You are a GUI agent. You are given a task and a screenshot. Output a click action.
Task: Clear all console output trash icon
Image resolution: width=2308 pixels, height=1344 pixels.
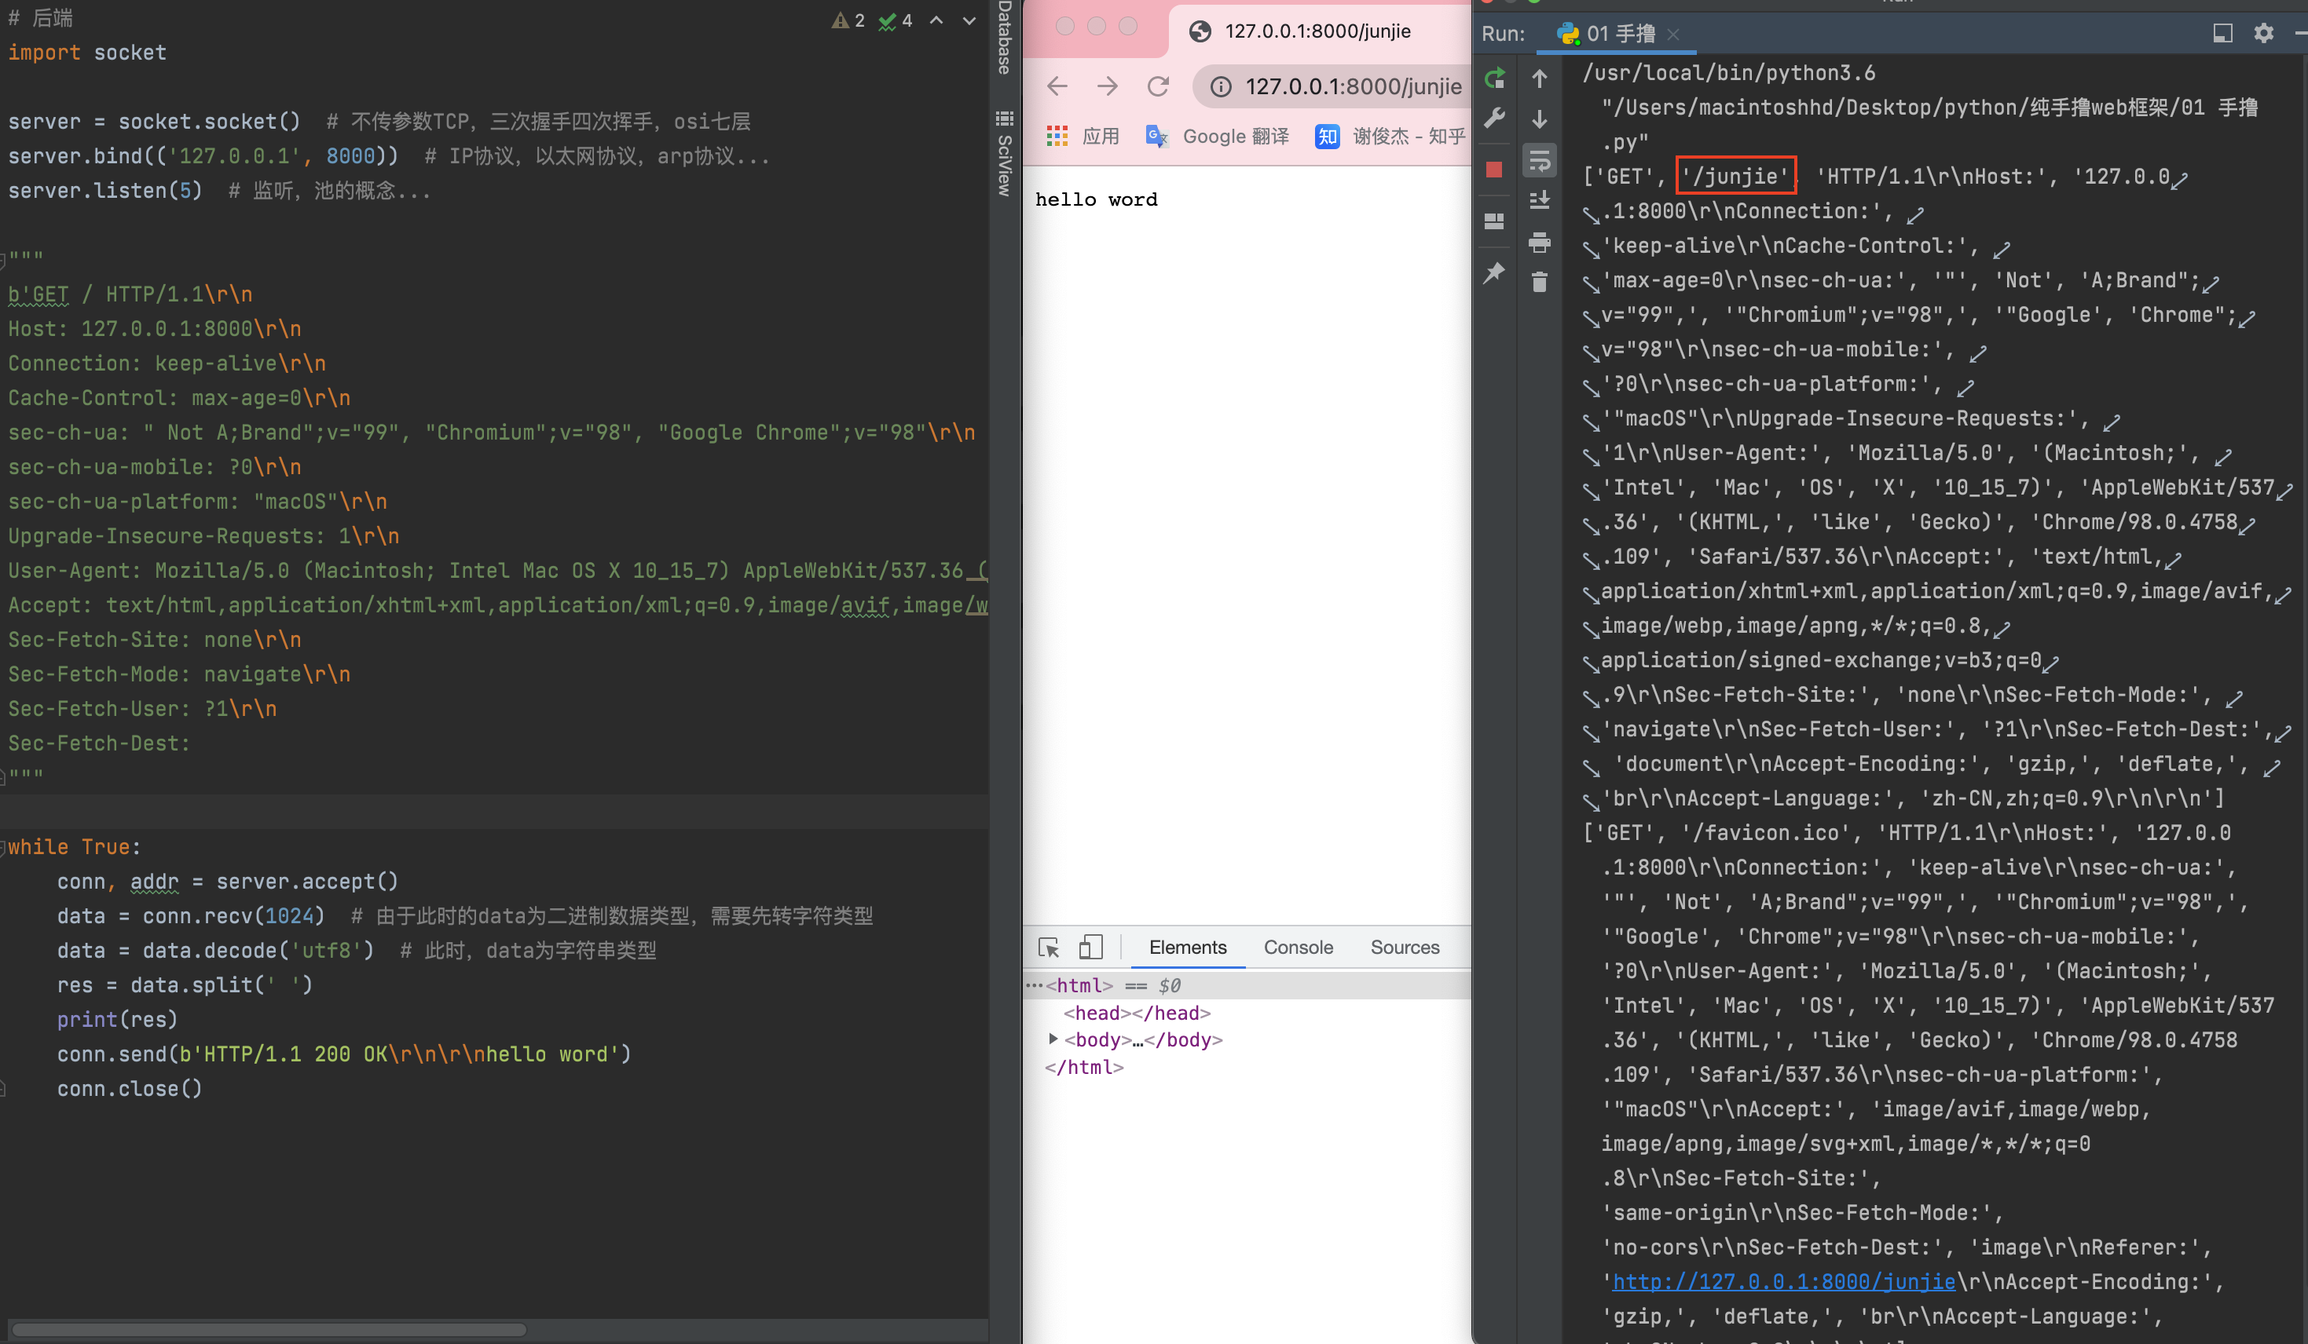click(x=1540, y=282)
